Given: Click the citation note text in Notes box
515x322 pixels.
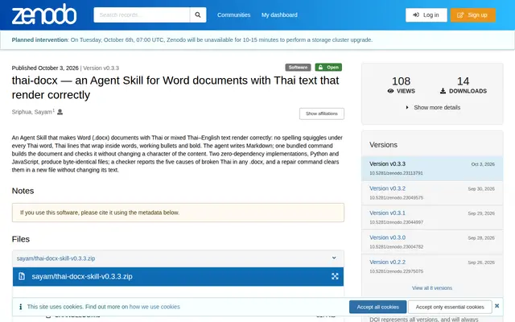Looking at the screenshot, I should point(100,213).
